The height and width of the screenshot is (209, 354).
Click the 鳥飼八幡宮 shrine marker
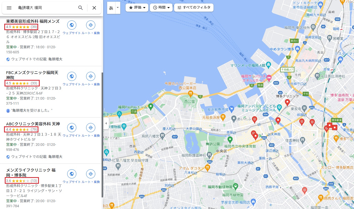[x=163, y=136]
